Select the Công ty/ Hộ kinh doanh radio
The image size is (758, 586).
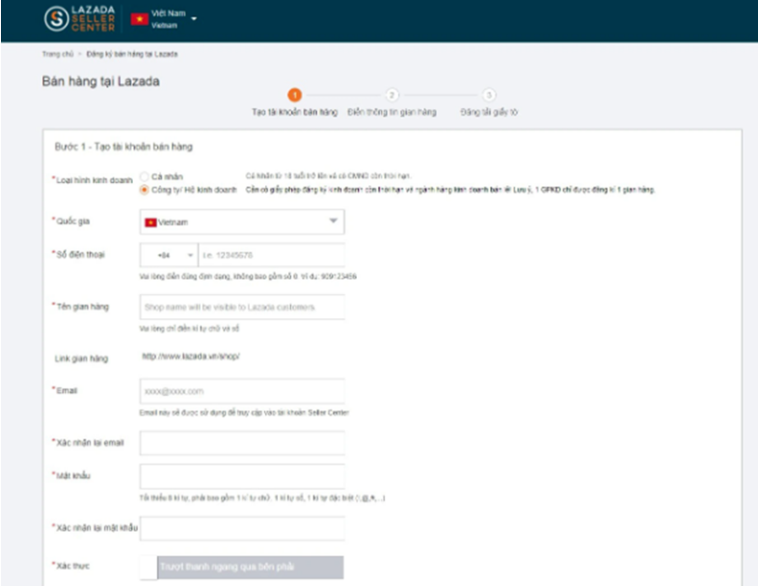(x=144, y=190)
